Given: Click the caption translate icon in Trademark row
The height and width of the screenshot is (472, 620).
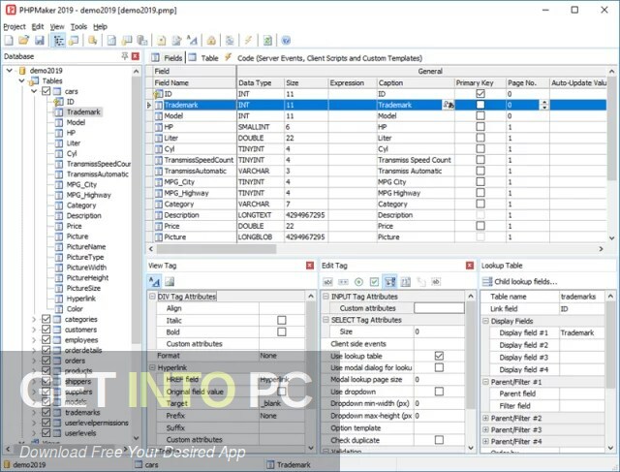Looking at the screenshot, I should (x=449, y=105).
